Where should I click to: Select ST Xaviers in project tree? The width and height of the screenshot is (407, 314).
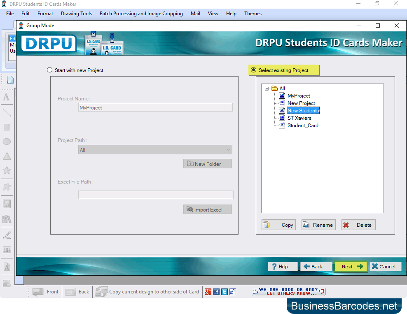pyautogui.click(x=299, y=118)
